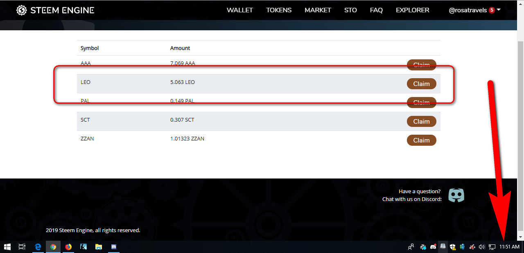Screen dimensions: 524x253
Task: Click the red molecule tray icon
Action: pyautogui.click(x=472, y=247)
